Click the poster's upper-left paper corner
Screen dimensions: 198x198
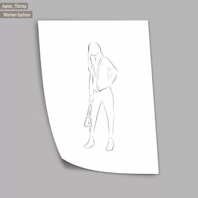tap(39, 22)
